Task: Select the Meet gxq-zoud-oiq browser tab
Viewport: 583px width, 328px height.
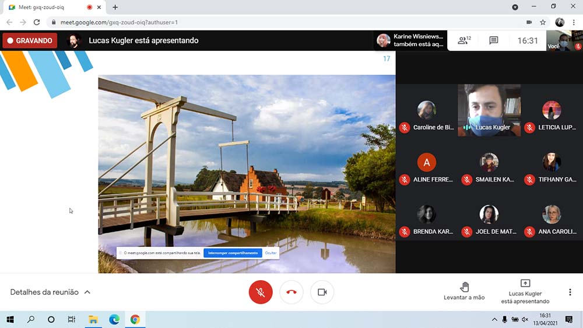Action: (x=53, y=7)
